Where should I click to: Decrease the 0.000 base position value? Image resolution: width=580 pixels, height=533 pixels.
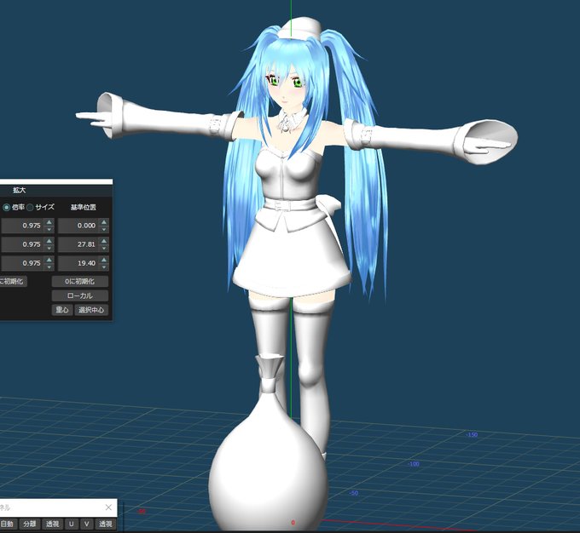pyautogui.click(x=104, y=229)
